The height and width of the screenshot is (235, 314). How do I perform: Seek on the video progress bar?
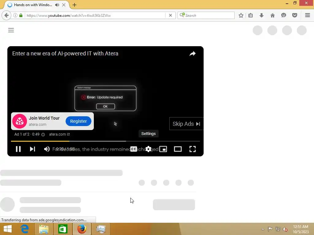(x=105, y=141)
